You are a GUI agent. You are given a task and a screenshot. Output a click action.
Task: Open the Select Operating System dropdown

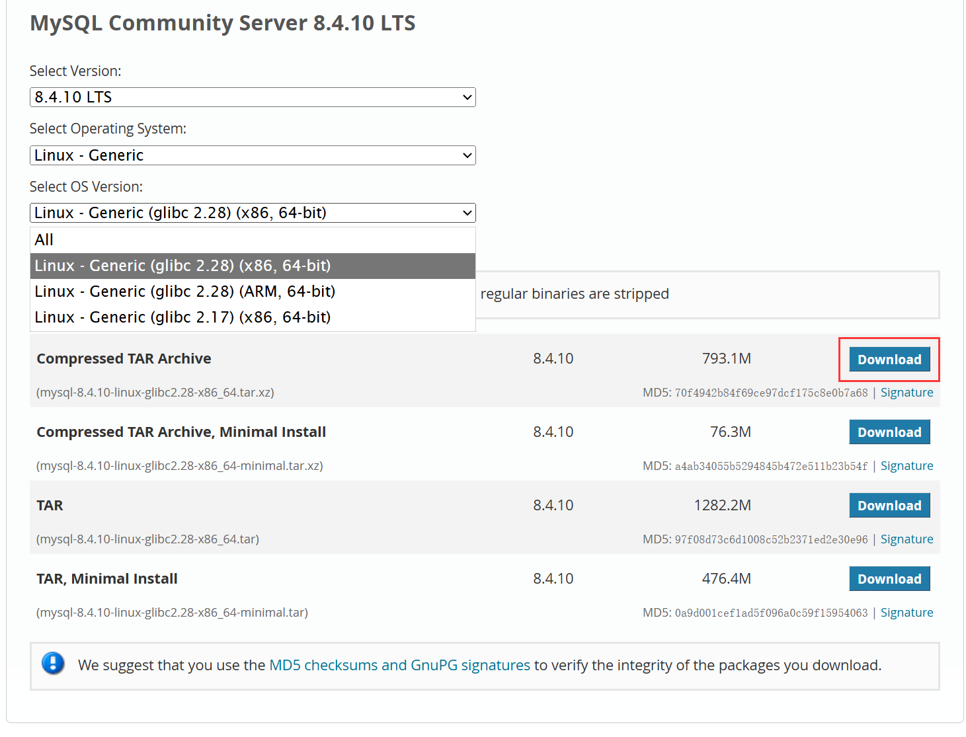253,155
